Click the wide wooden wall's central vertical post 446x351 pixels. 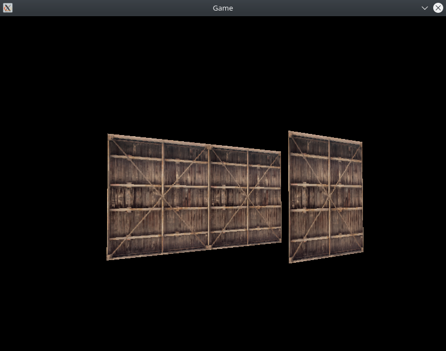click(x=209, y=196)
